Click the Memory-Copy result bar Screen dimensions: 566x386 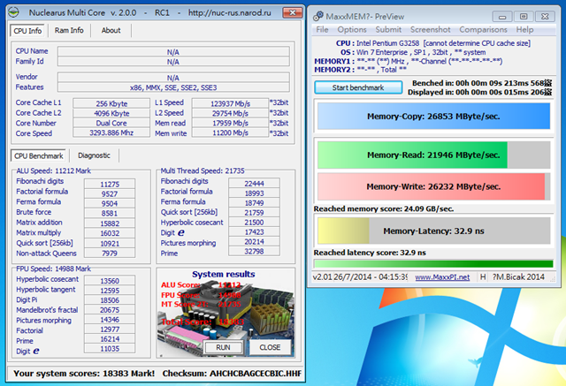coord(433,116)
